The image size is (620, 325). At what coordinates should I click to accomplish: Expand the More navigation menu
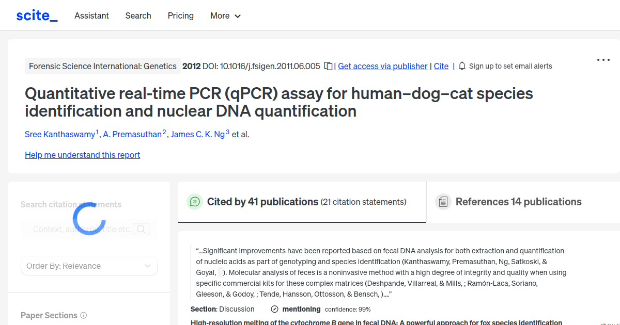(x=225, y=16)
